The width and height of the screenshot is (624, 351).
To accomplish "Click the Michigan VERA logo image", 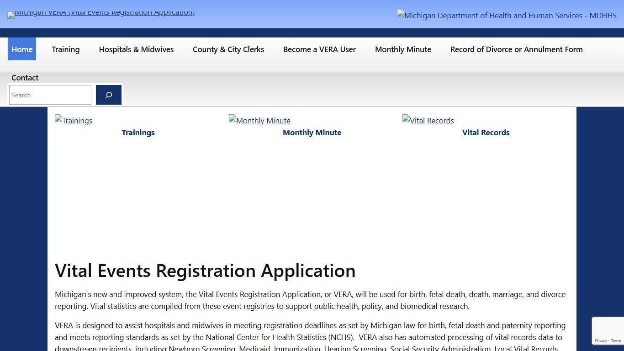I will [x=101, y=13].
